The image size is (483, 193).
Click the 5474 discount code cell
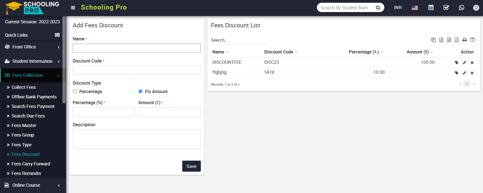[x=269, y=72]
